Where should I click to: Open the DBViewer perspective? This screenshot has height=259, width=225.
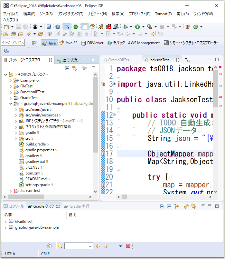[93, 43]
